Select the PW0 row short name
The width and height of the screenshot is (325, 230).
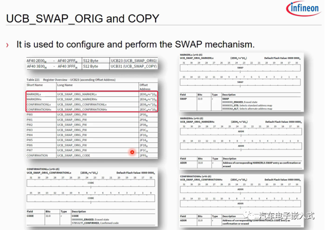(x=30, y=115)
